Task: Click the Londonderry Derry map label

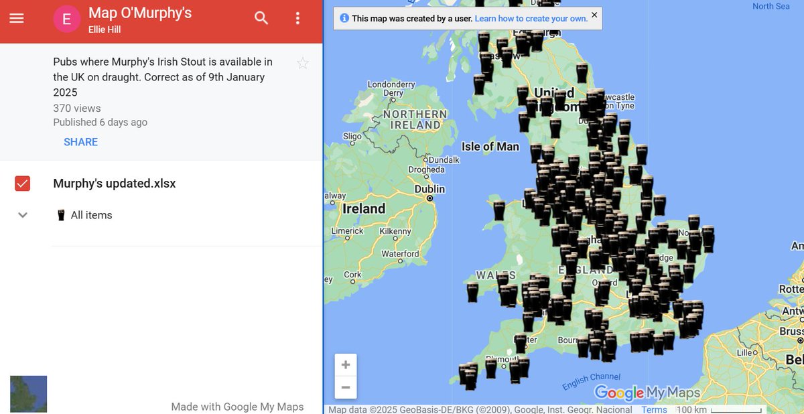Action: click(x=392, y=88)
